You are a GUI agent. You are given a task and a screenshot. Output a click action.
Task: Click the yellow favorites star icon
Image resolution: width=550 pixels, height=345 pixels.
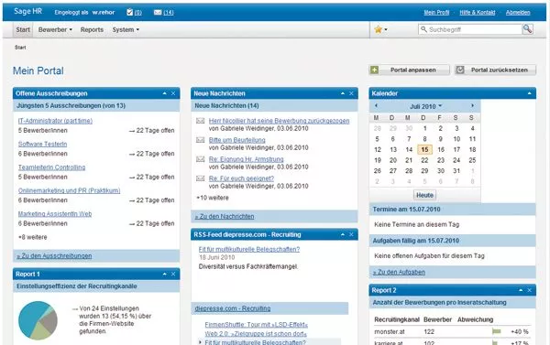coord(378,29)
